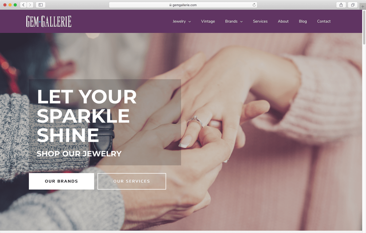Add a new tab with plus icon
This screenshot has height=233, width=366.
[362, 6]
